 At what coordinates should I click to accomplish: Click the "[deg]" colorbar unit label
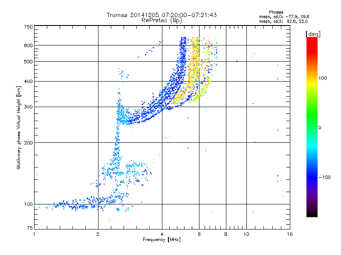coord(313,34)
